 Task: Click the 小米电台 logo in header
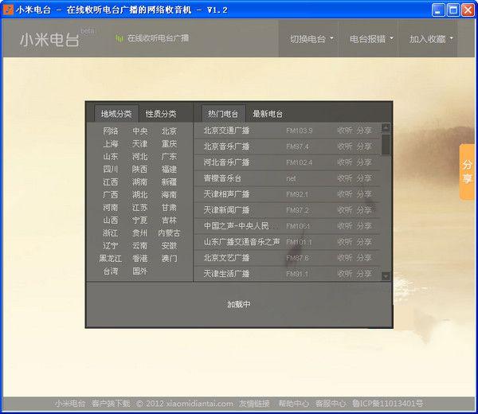pos(49,40)
